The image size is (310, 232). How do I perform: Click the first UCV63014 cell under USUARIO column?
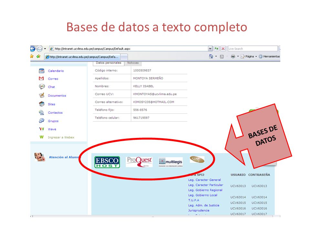point(238,197)
